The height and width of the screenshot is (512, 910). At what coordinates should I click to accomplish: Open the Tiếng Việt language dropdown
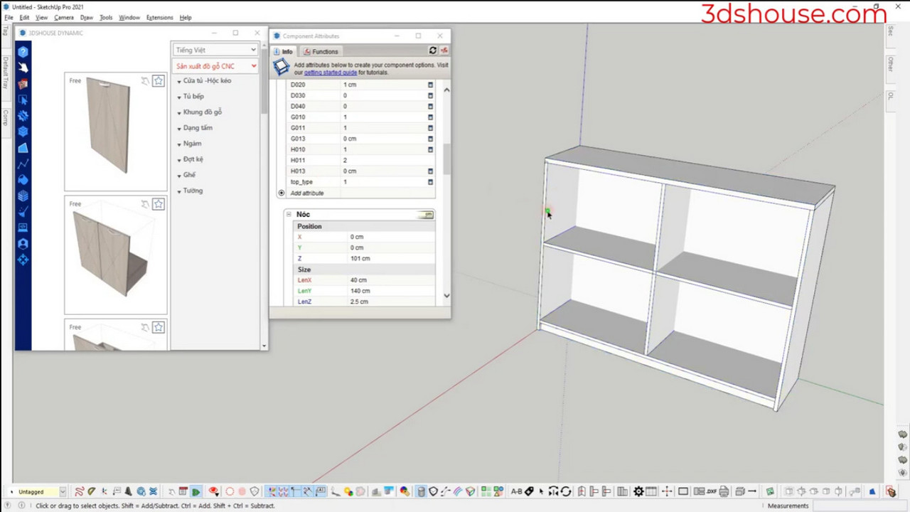pos(215,50)
